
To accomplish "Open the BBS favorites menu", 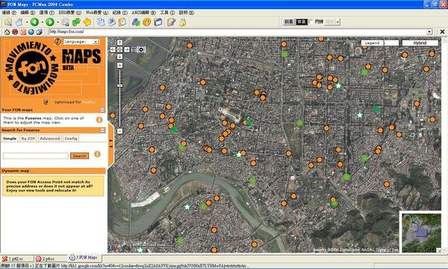I will coord(69,13).
